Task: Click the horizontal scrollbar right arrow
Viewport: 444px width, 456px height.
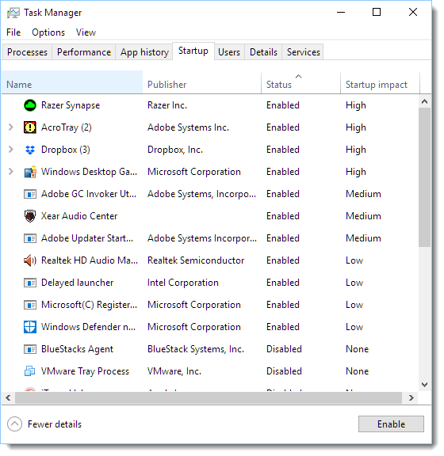Action: [x=411, y=397]
